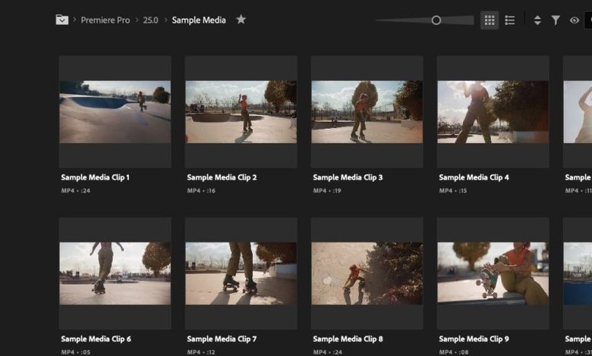This screenshot has width=592, height=356.
Task: Add Sample Media to favorites with star
Action: pos(241,20)
